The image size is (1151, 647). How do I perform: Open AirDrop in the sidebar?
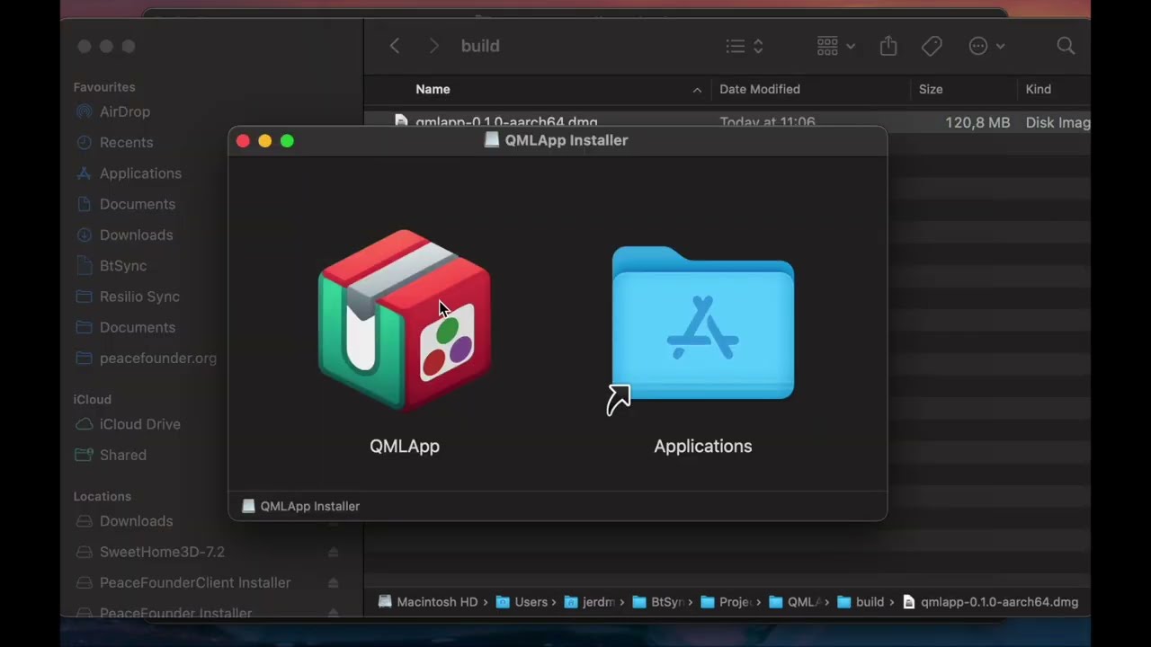coord(125,111)
